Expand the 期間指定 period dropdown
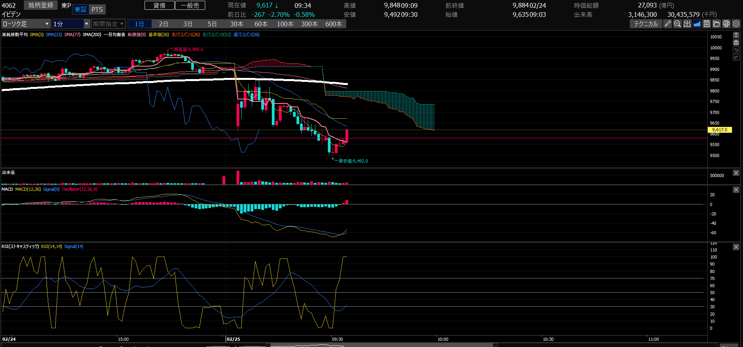743x347 pixels. (108, 24)
